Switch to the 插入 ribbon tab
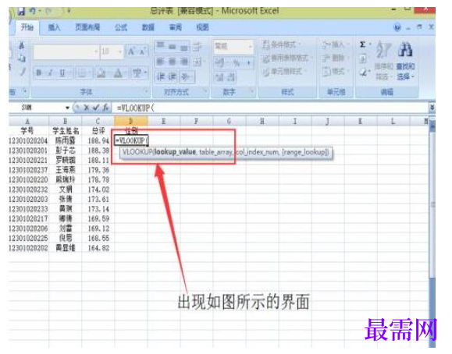The width and height of the screenshot is (452, 354). pyautogui.click(x=54, y=27)
